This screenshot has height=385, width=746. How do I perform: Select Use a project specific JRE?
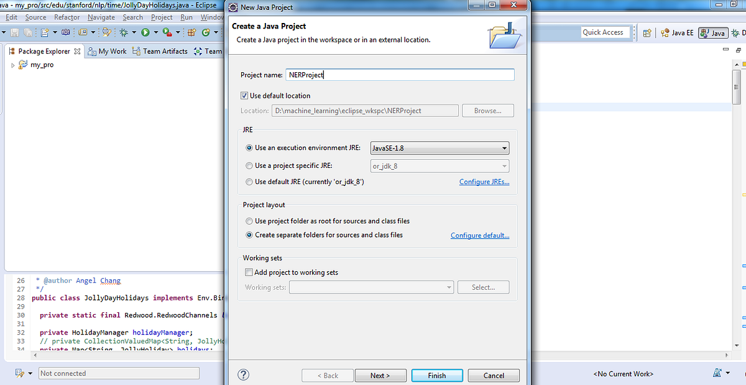tap(249, 166)
